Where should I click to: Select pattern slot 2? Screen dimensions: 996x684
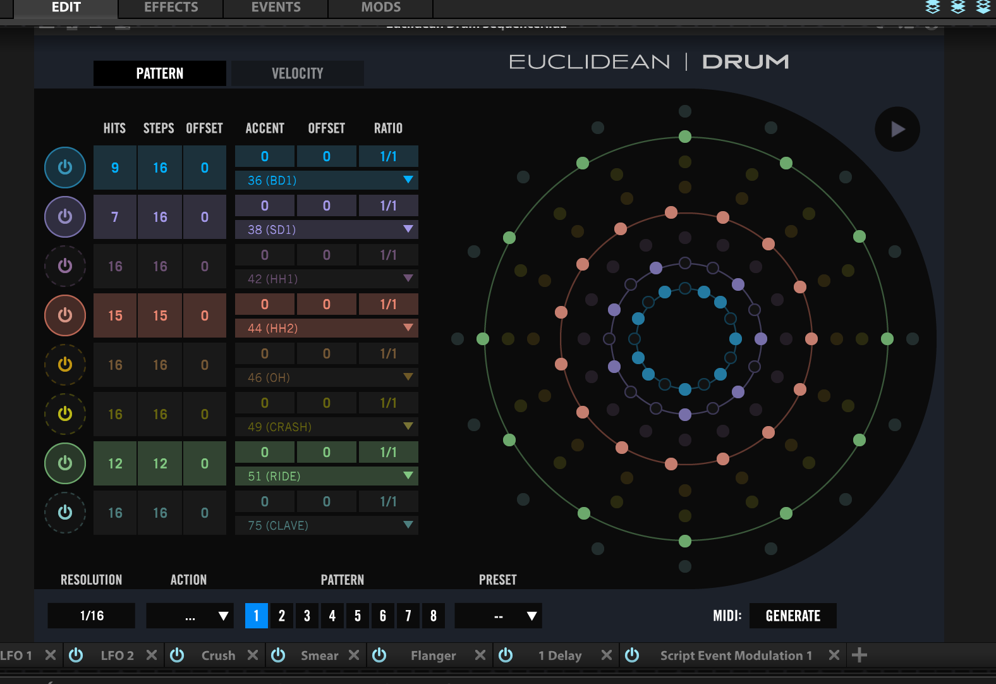click(x=281, y=616)
